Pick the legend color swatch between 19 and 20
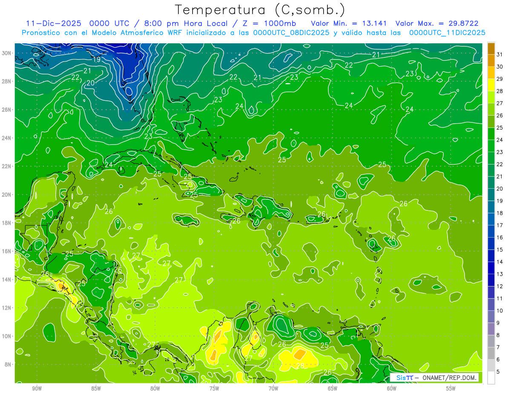The height and width of the screenshot is (394, 511). (491, 195)
